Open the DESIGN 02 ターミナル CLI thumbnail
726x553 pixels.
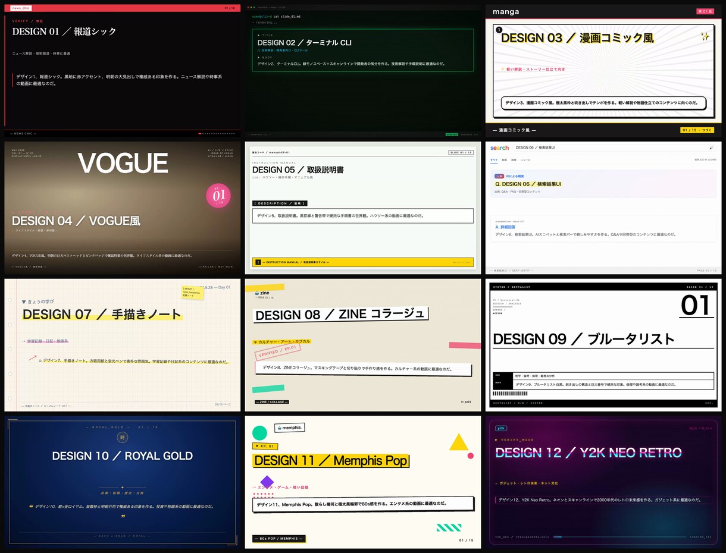click(363, 71)
